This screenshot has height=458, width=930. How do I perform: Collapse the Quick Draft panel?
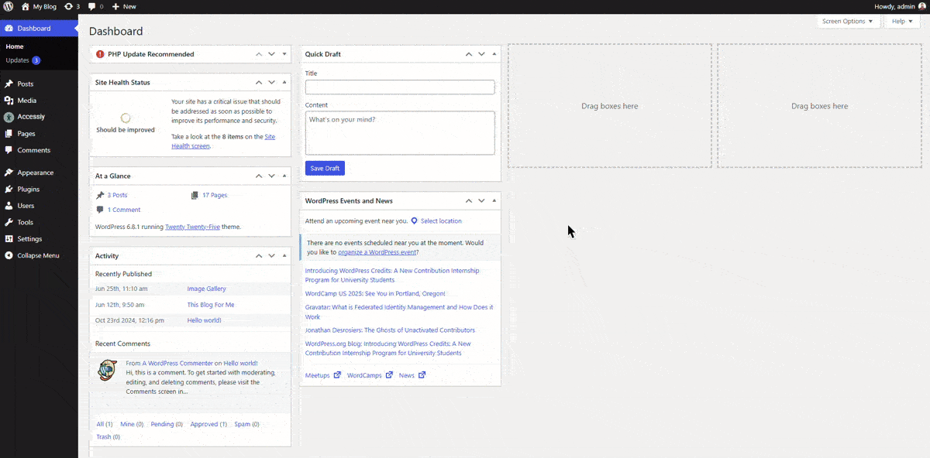pos(494,54)
